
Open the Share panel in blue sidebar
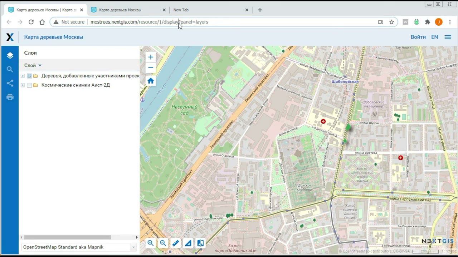click(10, 83)
